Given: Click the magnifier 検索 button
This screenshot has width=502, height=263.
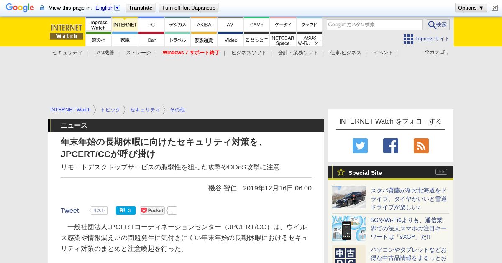Looking at the screenshot, I should [x=438, y=25].
